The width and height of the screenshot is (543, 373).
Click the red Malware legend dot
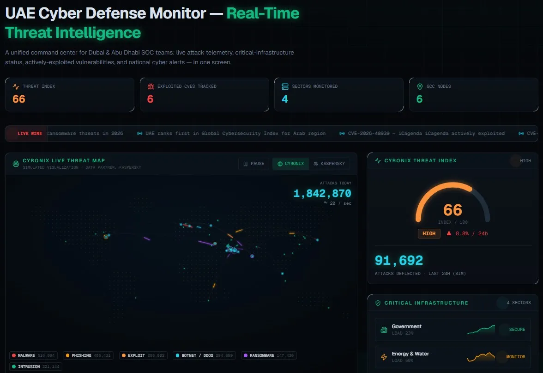click(14, 355)
